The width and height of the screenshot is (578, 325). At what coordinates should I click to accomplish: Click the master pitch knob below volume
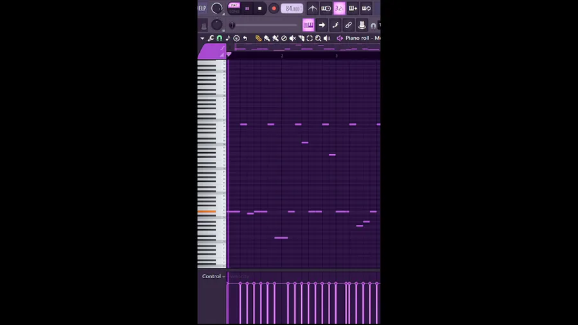click(217, 24)
